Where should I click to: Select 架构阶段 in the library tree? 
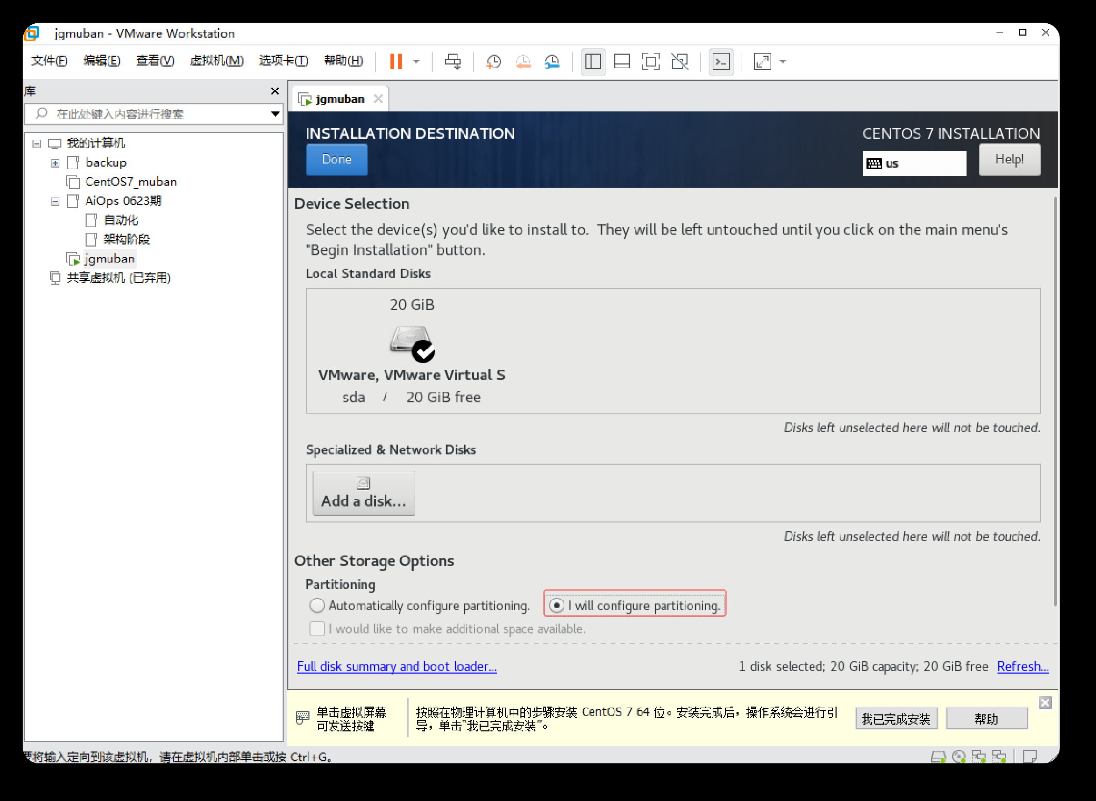(x=126, y=239)
